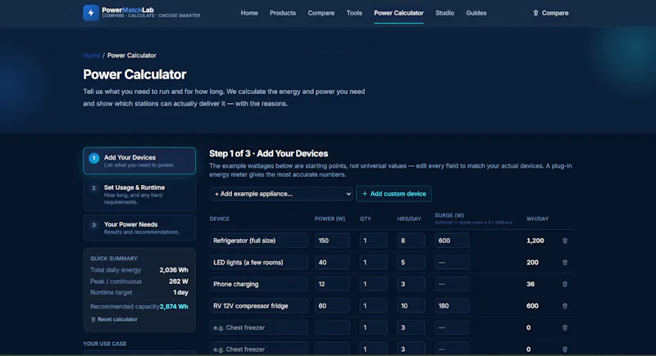Viewport: 656px width, 356px height.
Task: Click the 262 W peak continuous value
Action: pos(179,282)
